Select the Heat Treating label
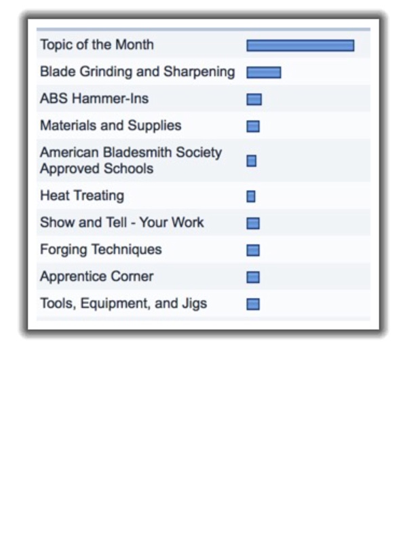The width and height of the screenshot is (407, 543). [x=82, y=196]
